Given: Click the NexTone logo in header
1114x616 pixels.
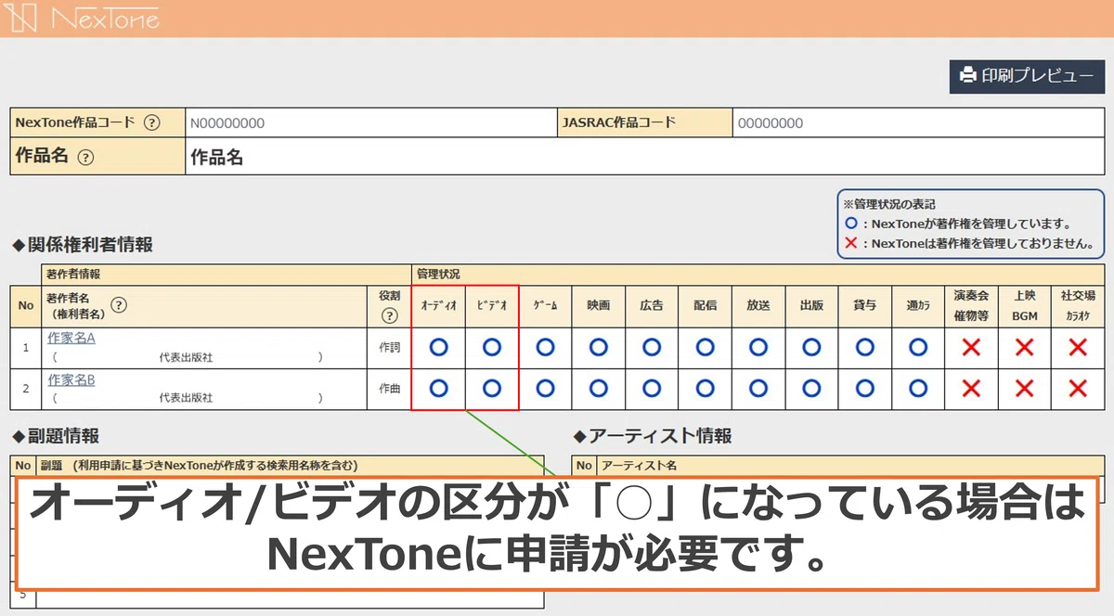Looking at the screenshot, I should pos(84,19).
